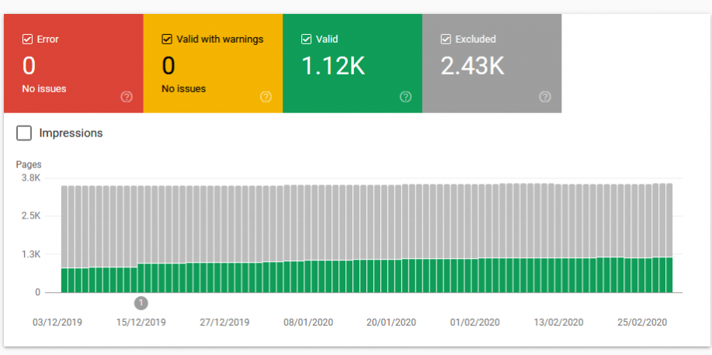Select the 2.43K excluded pages count
The width and height of the screenshot is (712, 355).
pyautogui.click(x=473, y=66)
